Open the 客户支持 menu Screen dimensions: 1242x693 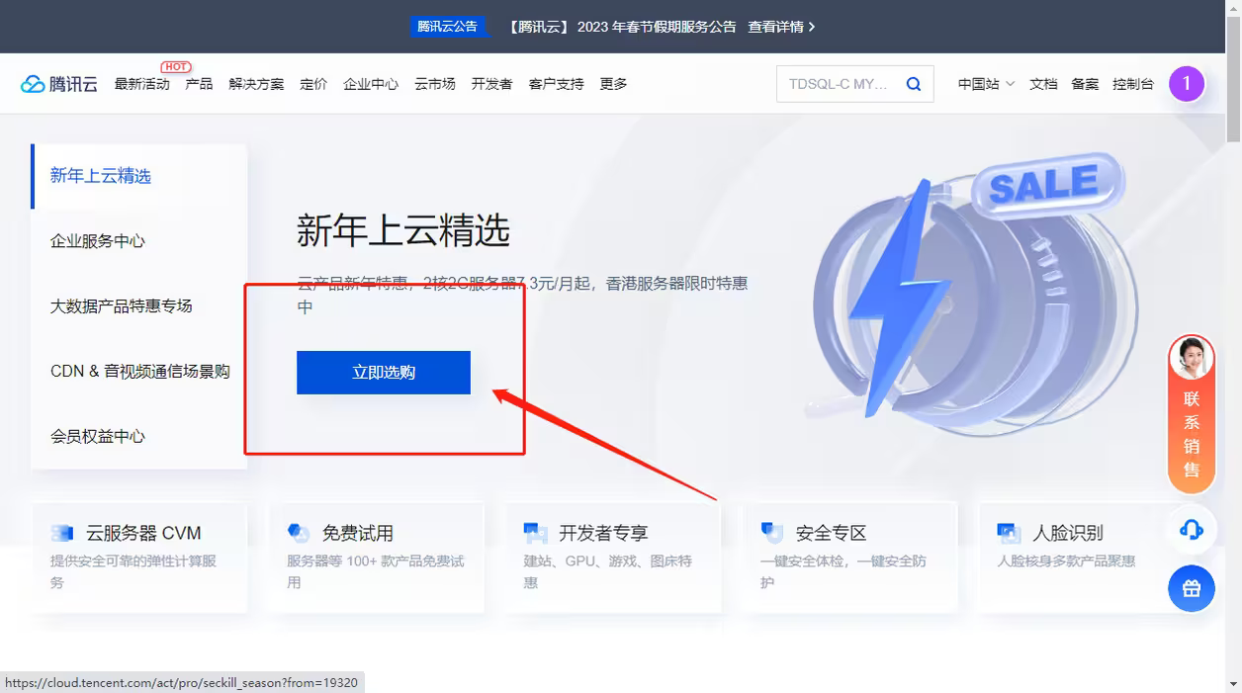(556, 84)
